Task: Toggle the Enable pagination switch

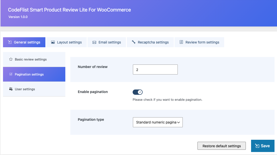Action: 138,92
